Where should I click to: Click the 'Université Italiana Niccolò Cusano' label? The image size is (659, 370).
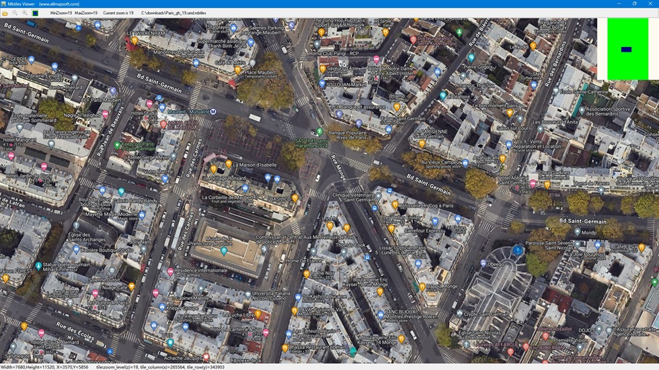pos(271,295)
